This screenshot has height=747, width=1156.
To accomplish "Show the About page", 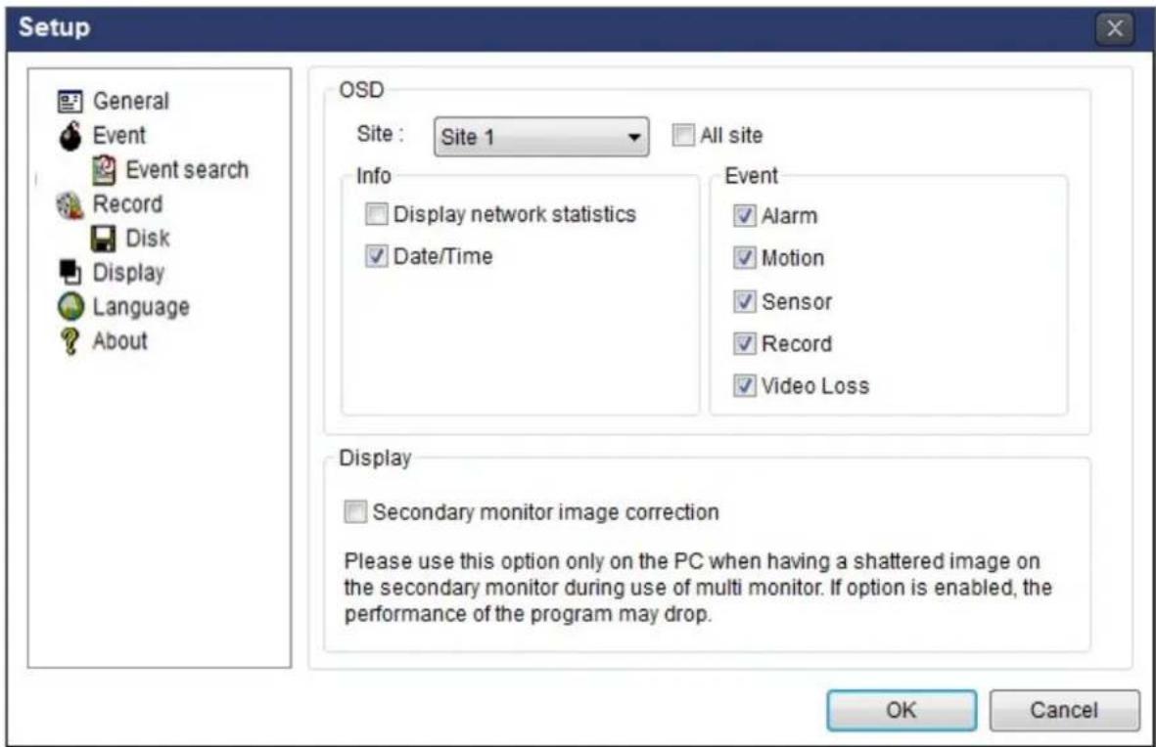I will tap(119, 341).
